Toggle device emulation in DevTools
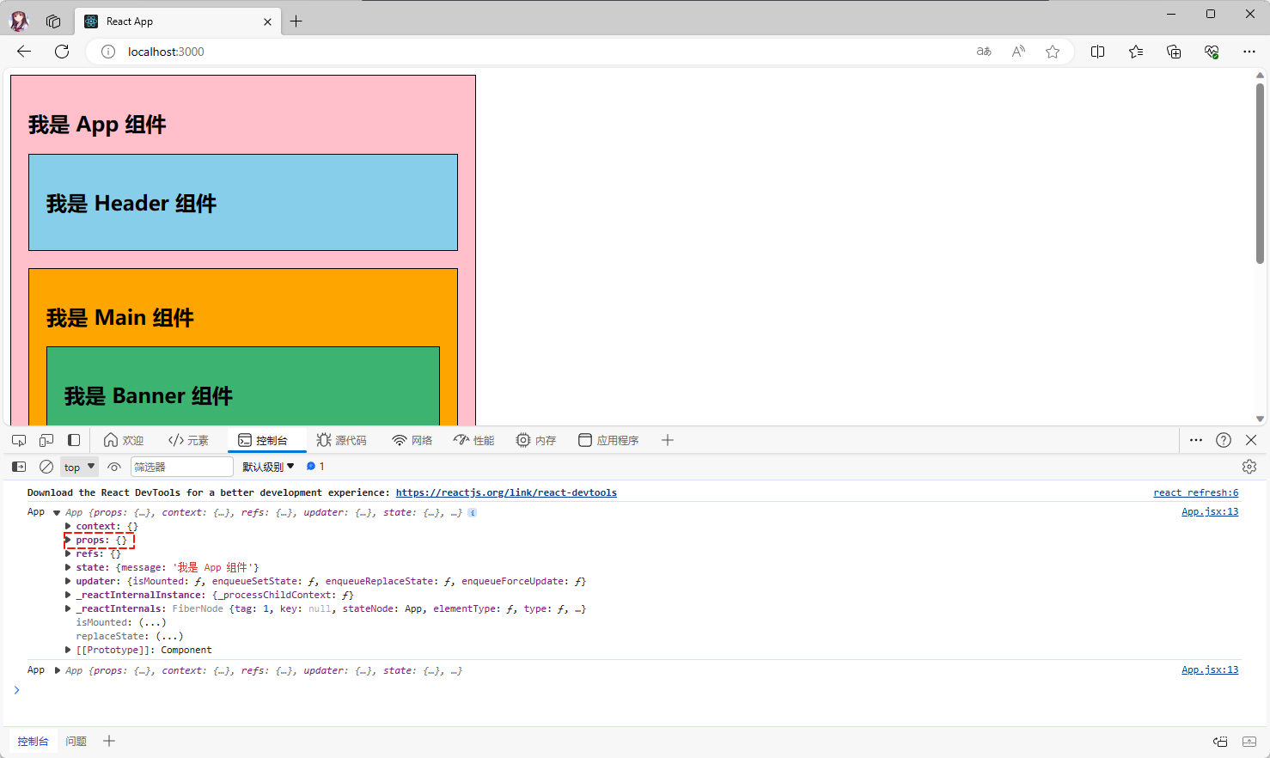This screenshot has height=758, width=1270. 46,440
